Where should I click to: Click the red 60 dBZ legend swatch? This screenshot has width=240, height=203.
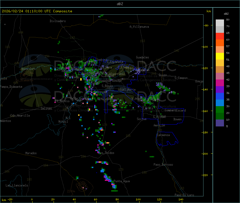(220, 36)
